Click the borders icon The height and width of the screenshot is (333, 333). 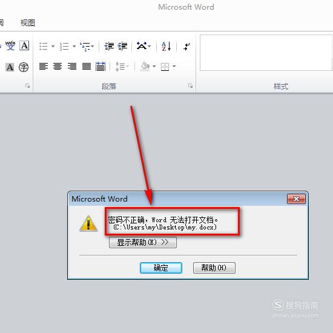pyautogui.click(x=165, y=67)
